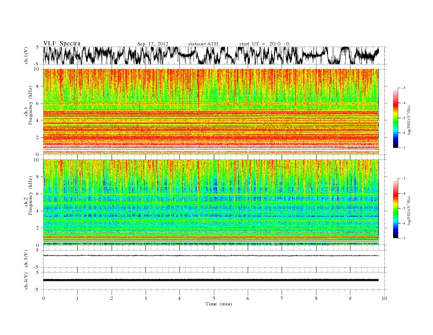Click the "1" tick on the Time axis
Image resolution: width=433 pixels, height=335 pixels.
(x=77, y=298)
